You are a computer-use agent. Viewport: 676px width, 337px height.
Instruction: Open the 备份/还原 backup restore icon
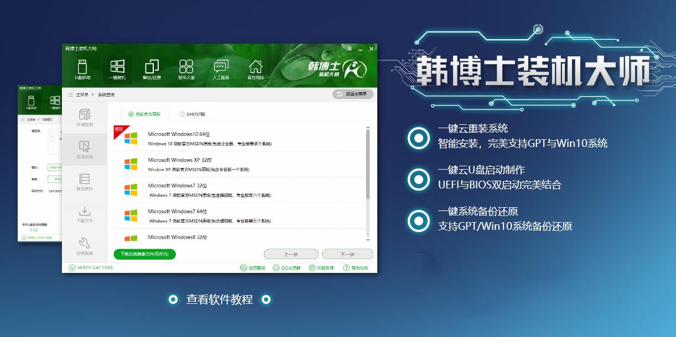tap(150, 67)
